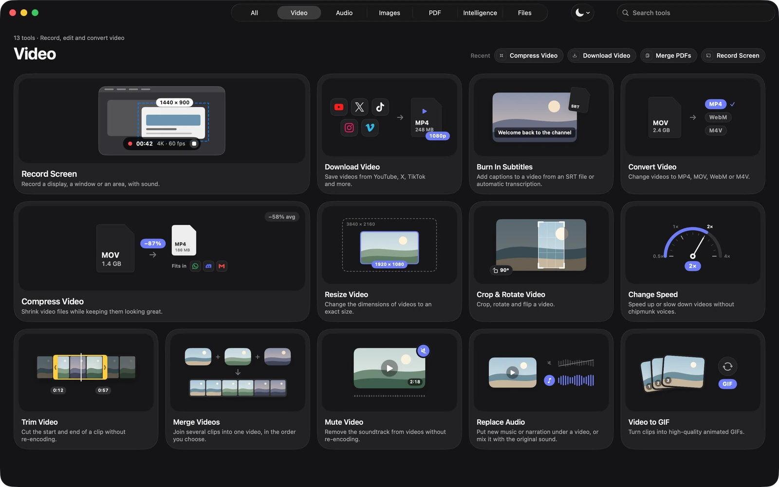The image size is (779, 487).
Task: Select the M4V format pill
Action: click(x=716, y=131)
